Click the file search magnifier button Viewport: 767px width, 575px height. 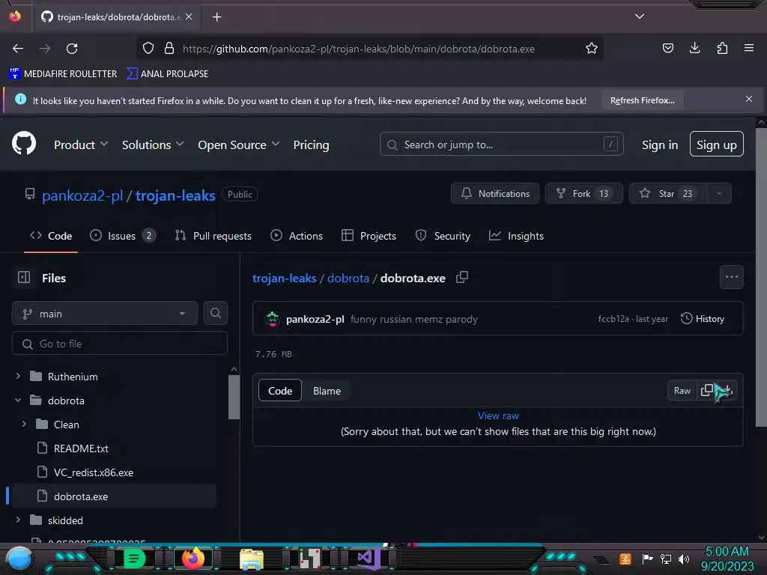[x=215, y=314]
